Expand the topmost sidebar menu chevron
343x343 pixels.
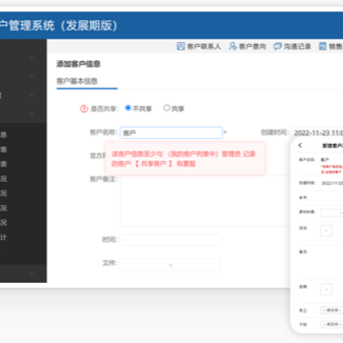[31, 58]
